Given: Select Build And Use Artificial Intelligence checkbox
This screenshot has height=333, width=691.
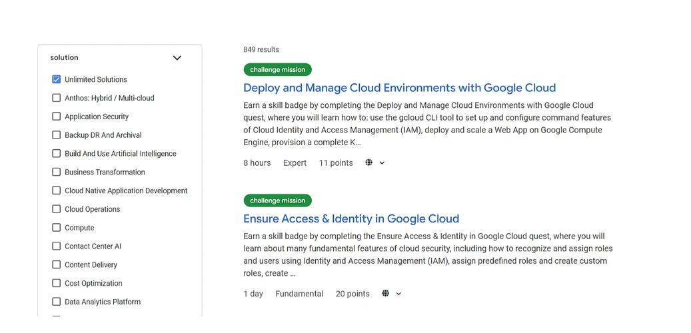Looking at the screenshot, I should pos(57,153).
